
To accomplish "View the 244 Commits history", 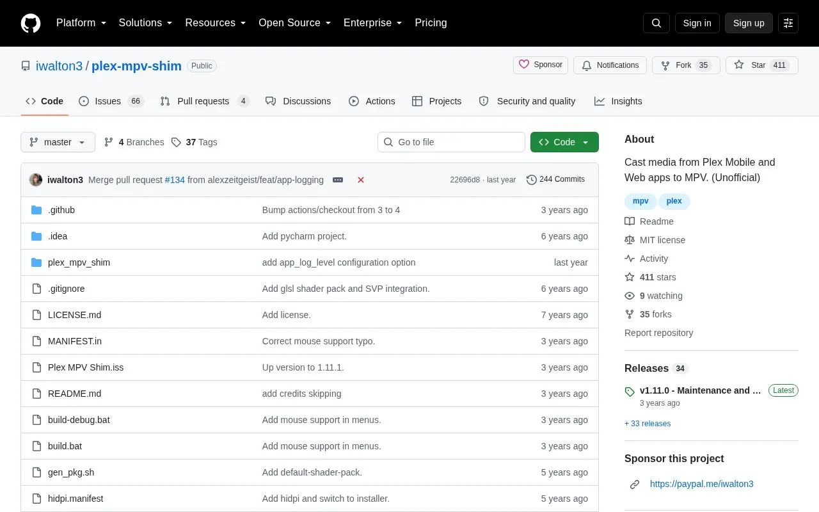I will [555, 180].
